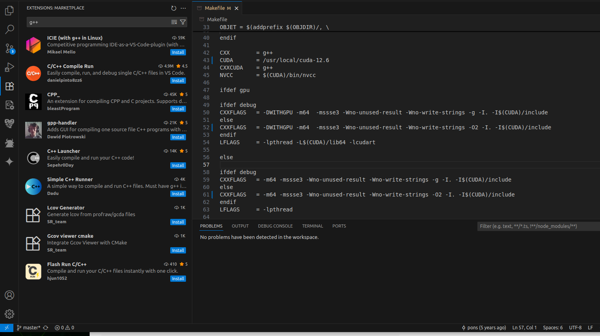Click the problems filter input field
This screenshot has height=336, width=600.
tap(538, 226)
